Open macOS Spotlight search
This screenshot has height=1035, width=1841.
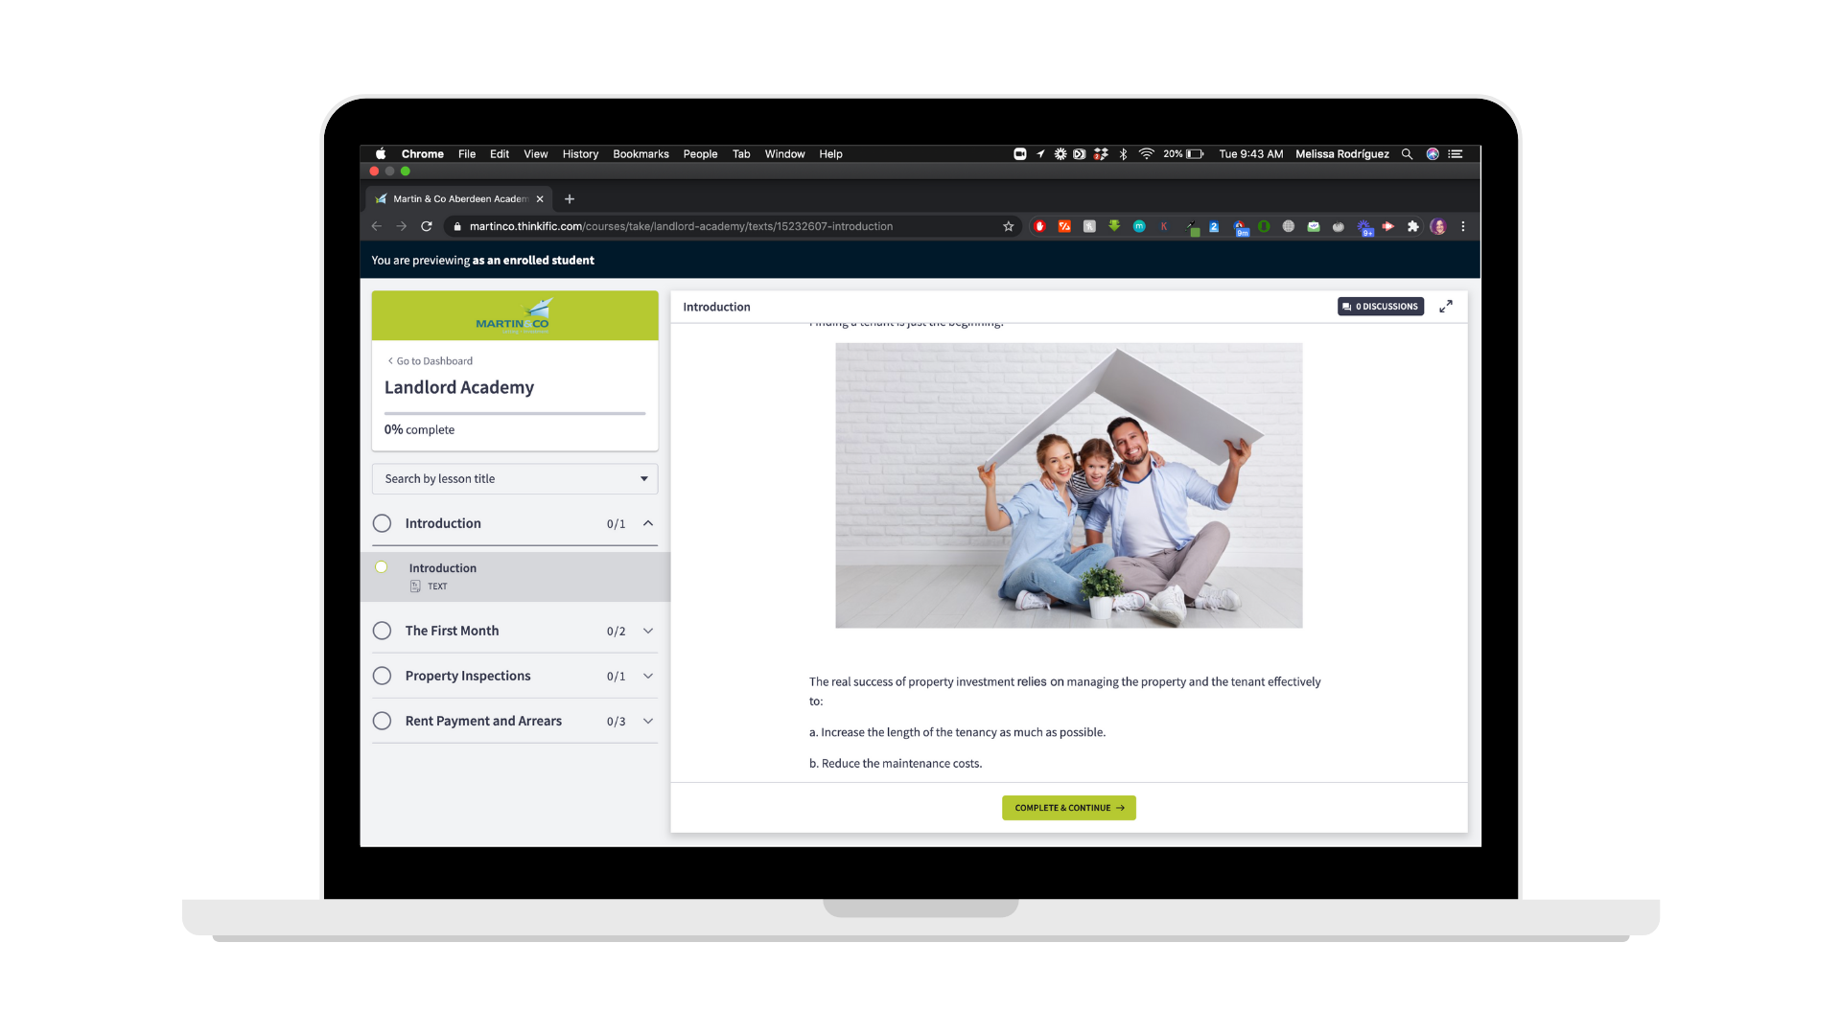[1407, 154]
